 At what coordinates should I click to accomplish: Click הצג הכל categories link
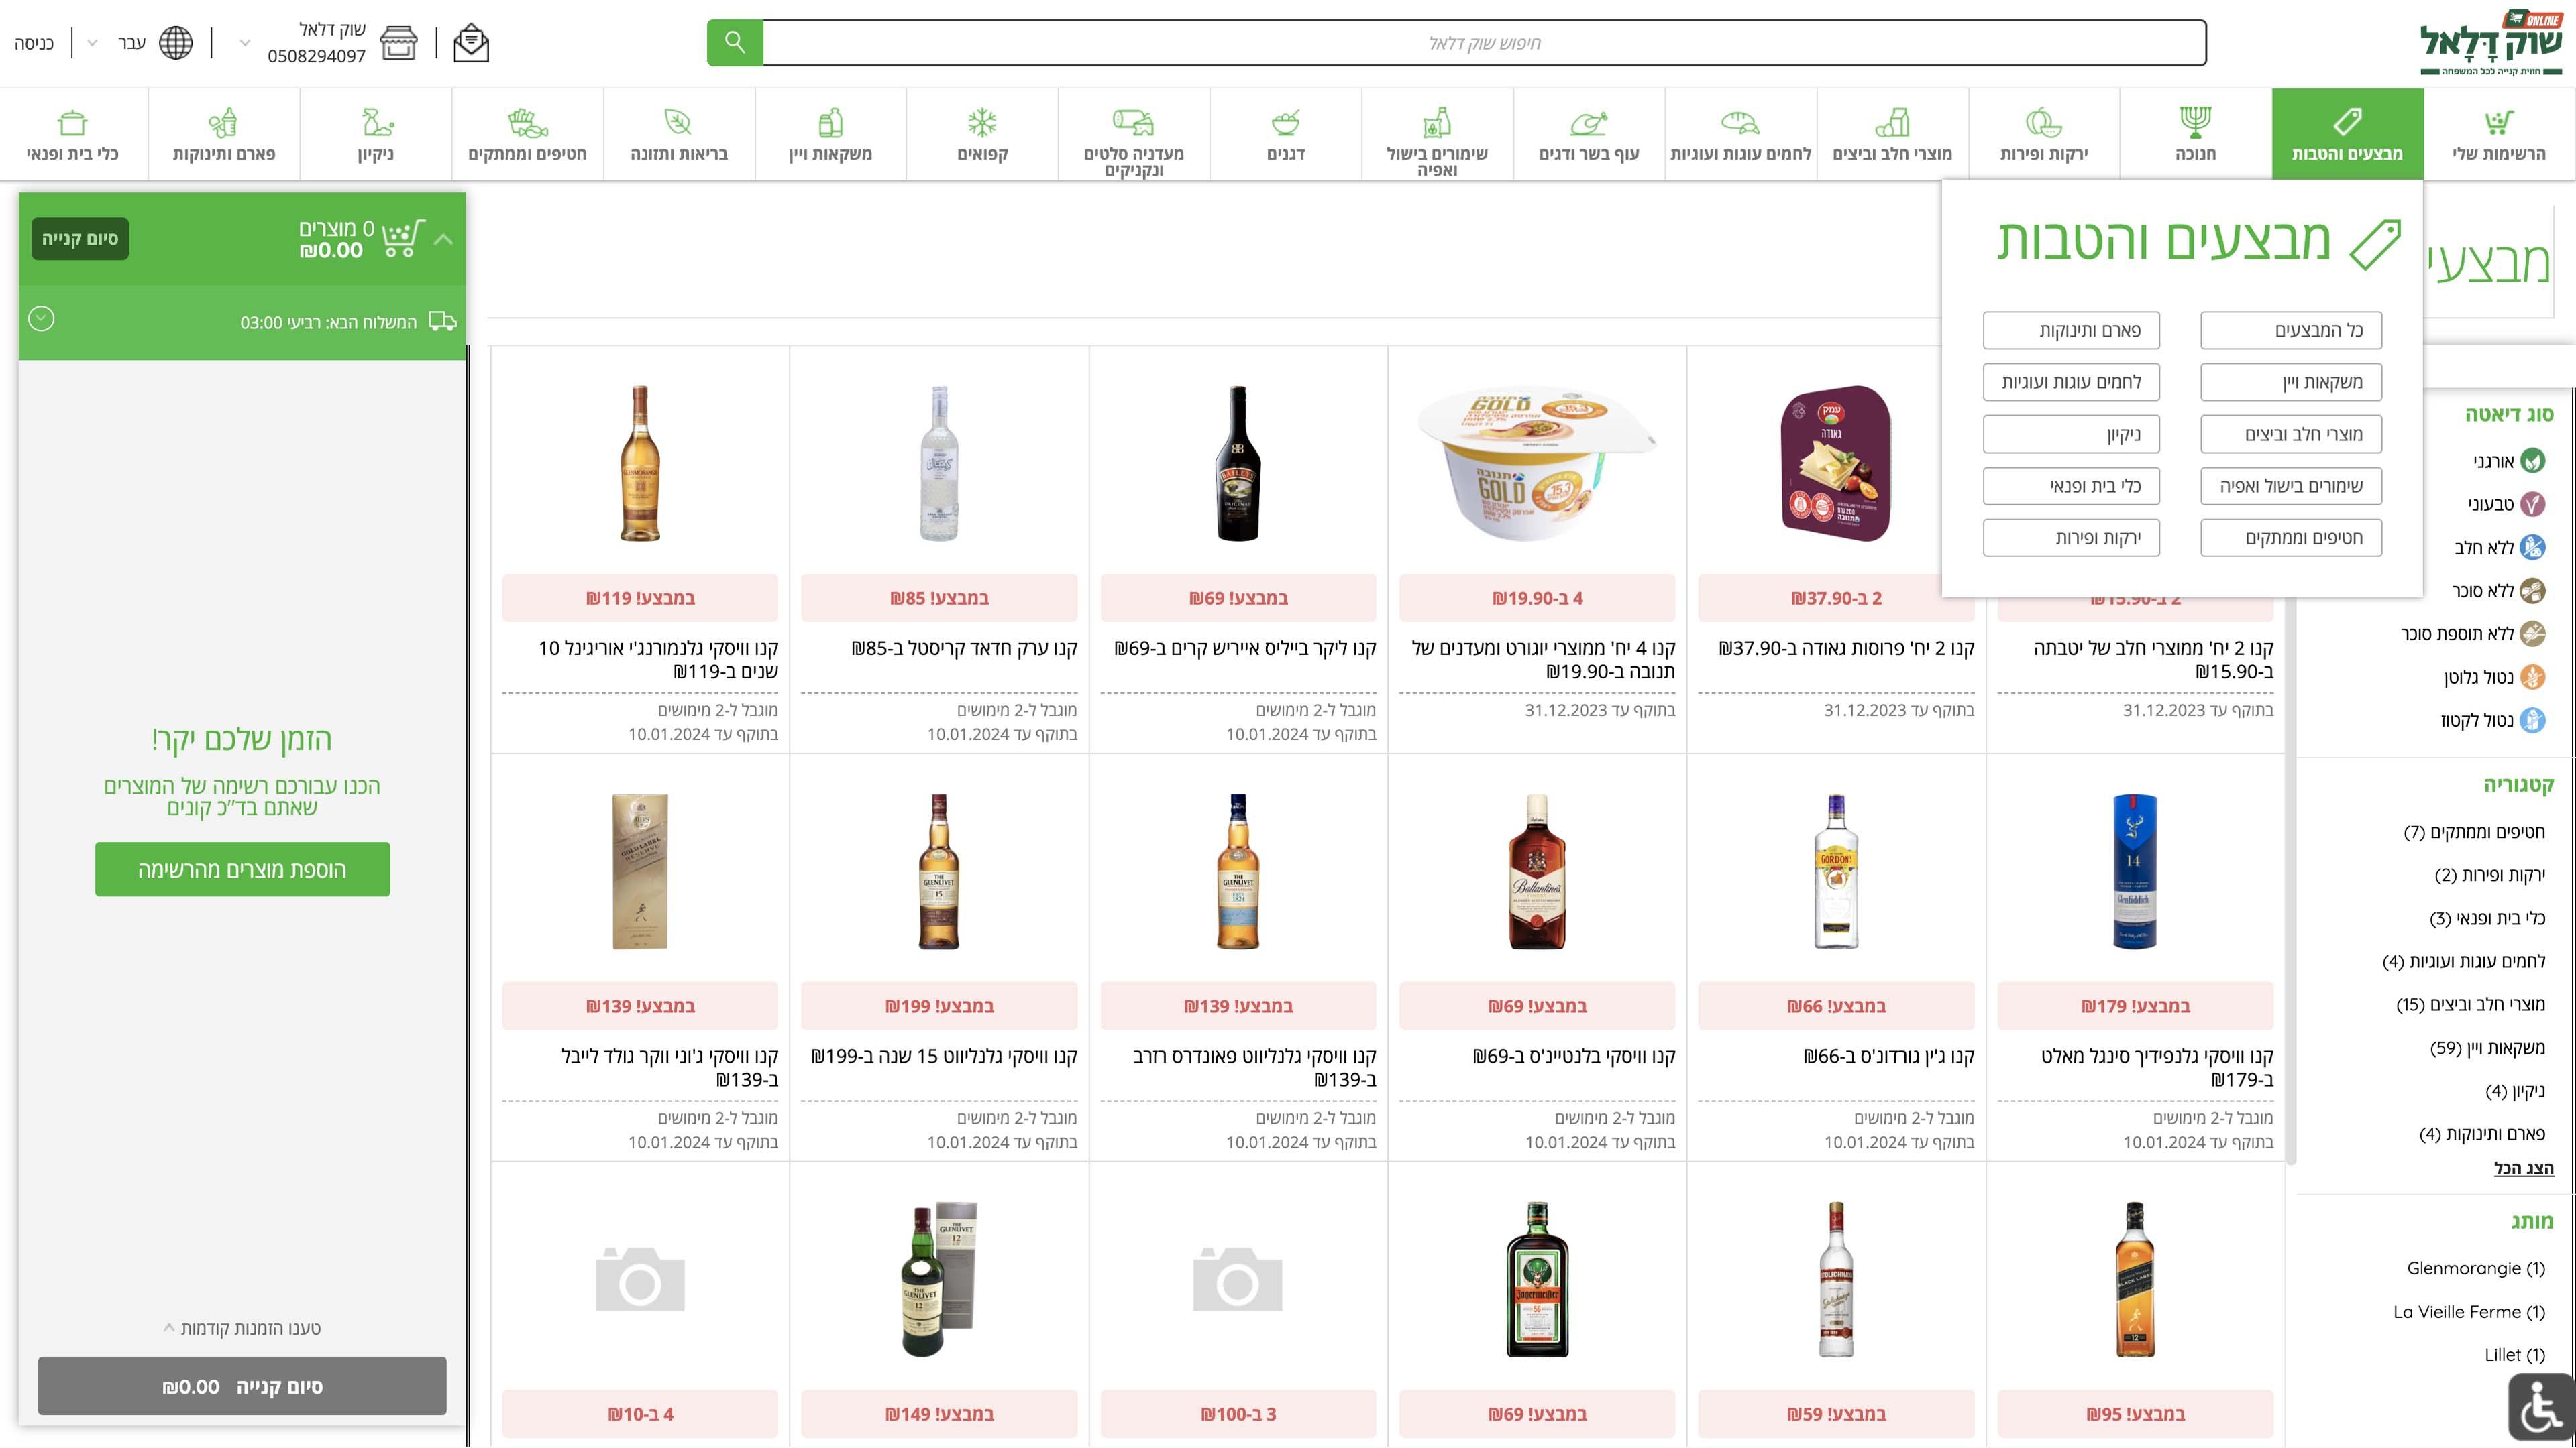tap(2523, 1168)
